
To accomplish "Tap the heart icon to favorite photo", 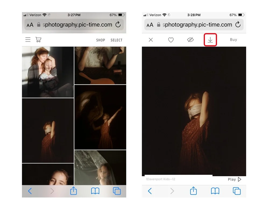I will click(171, 40).
